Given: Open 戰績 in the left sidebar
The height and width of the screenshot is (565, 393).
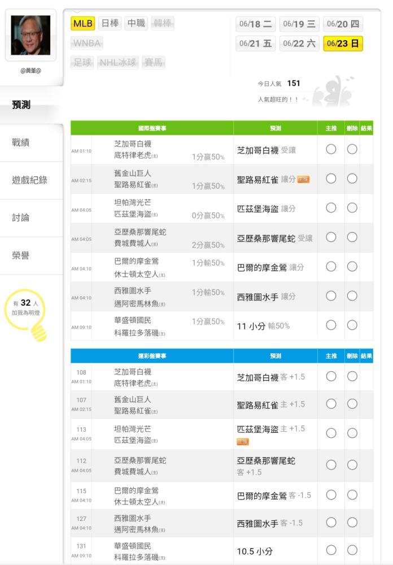Looking at the screenshot, I should click(21, 142).
